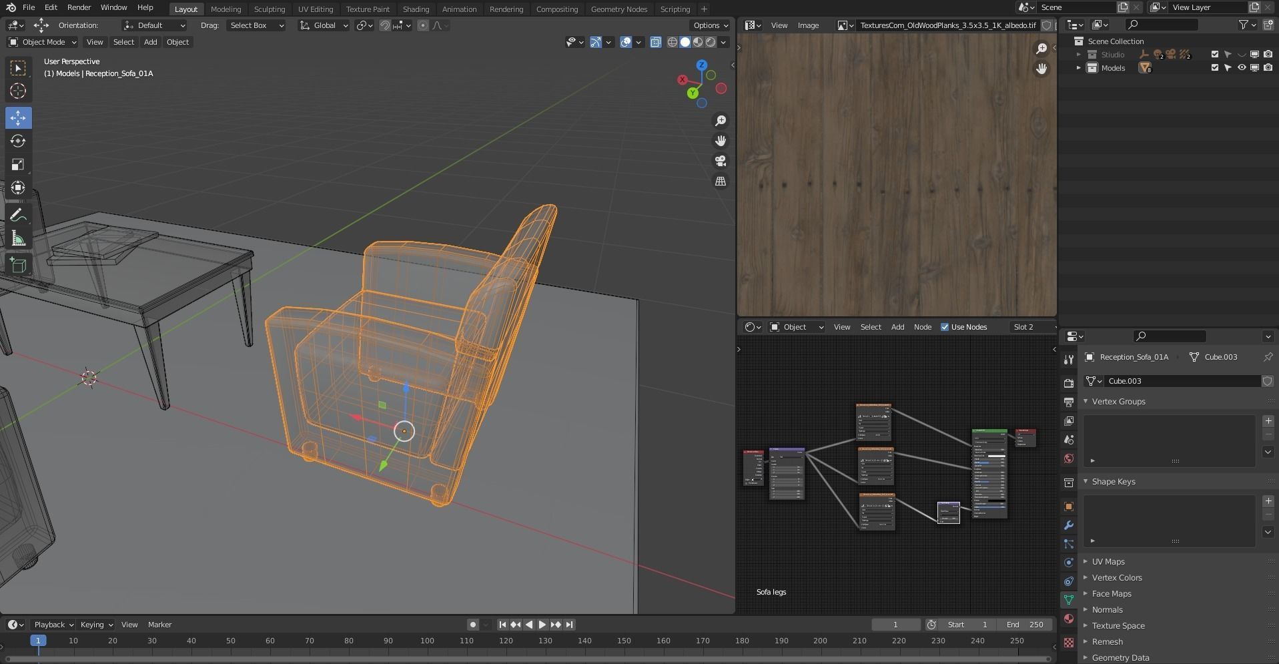Open the Orientation Default dropdown
This screenshot has height=664, width=1279.
[x=155, y=25]
